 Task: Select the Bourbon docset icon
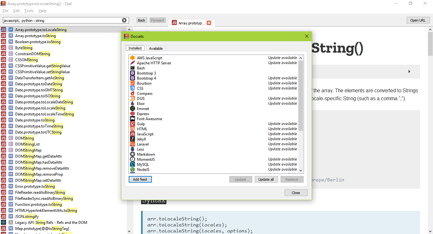pos(132,83)
